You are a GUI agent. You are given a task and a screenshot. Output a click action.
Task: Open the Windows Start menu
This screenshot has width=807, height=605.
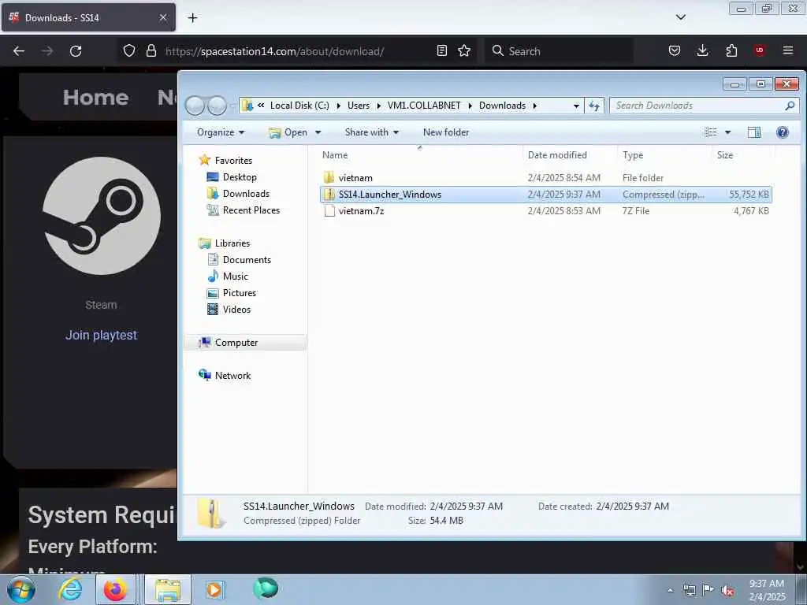tap(21, 589)
